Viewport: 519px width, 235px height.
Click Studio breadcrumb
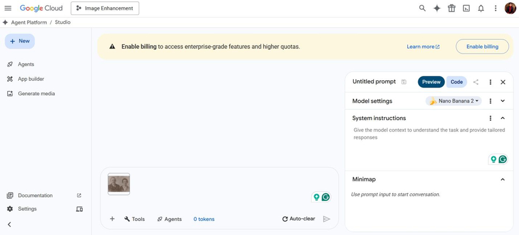(x=63, y=22)
